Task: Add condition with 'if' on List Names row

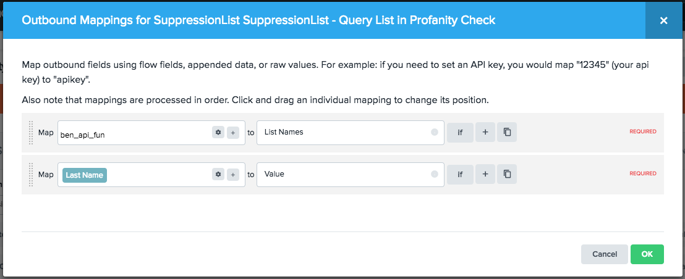Action: (460, 132)
